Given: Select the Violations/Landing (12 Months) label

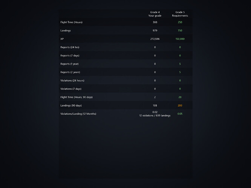Looking at the screenshot, I should 78,114.
